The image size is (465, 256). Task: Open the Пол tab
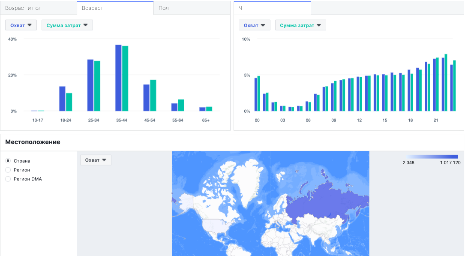point(192,8)
